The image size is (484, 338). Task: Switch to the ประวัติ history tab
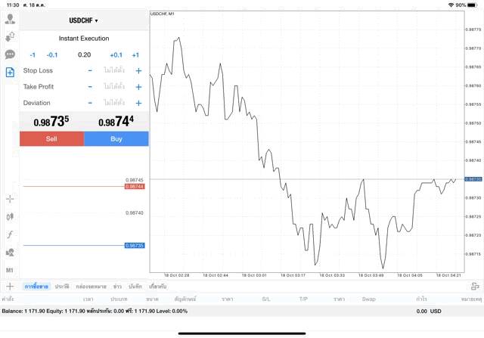click(x=62, y=287)
